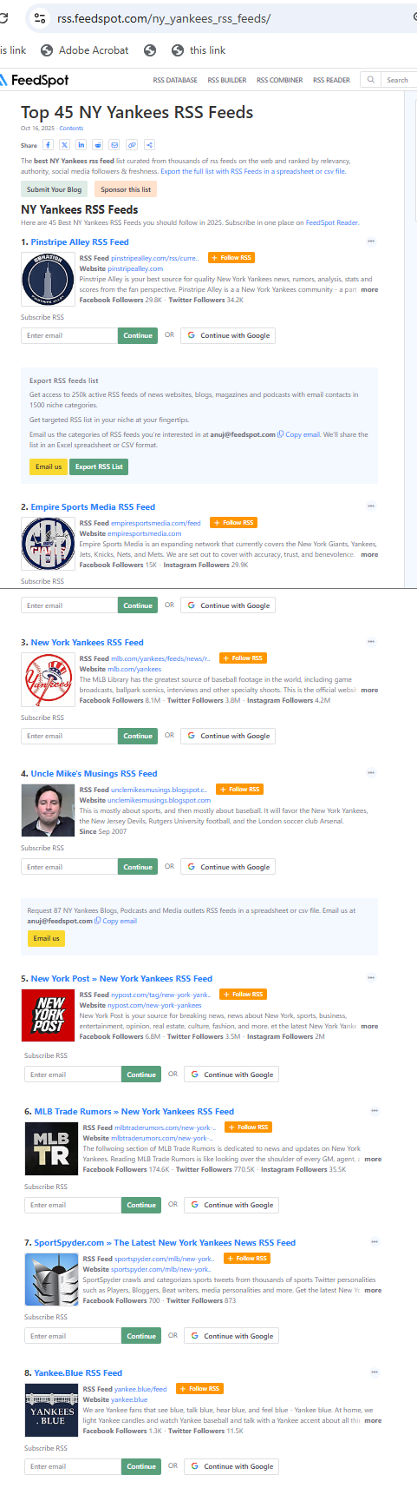Open the RSS DATABASE menu item
417x1501 pixels.
pyautogui.click(x=175, y=80)
